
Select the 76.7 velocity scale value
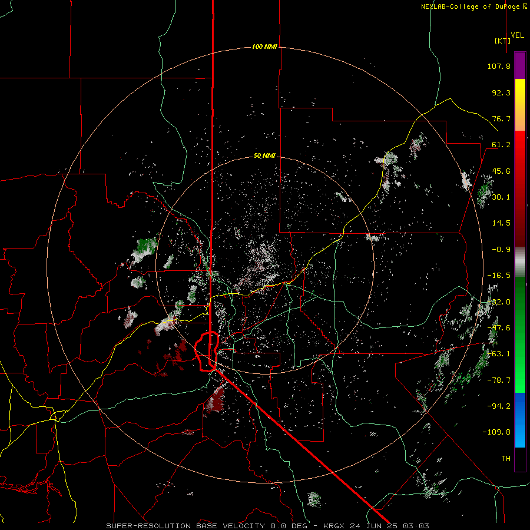501,118
